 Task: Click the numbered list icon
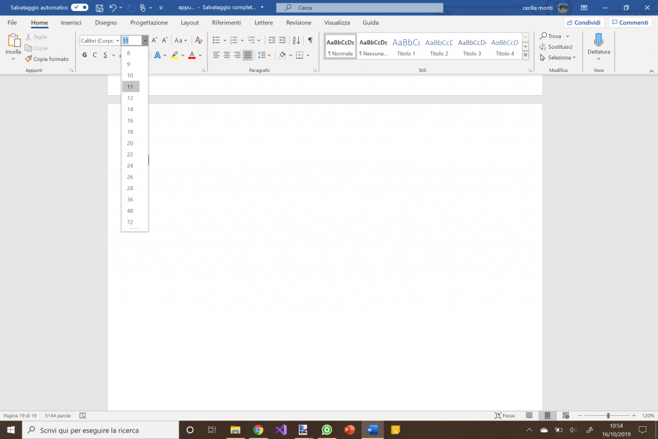coord(234,40)
